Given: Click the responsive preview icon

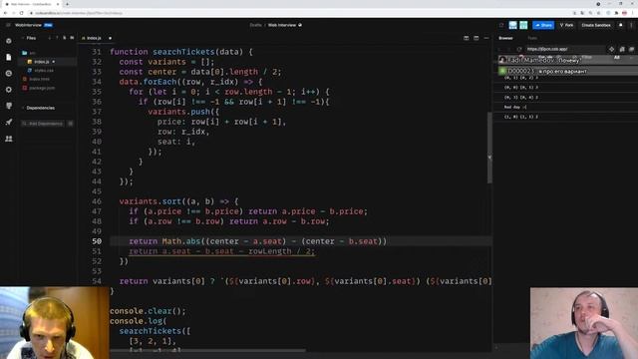Looking at the screenshot, I should (x=611, y=49).
